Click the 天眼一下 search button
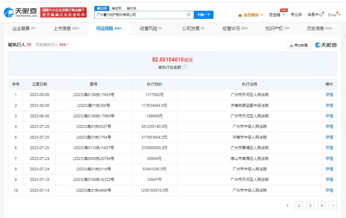The height and width of the screenshot is (218, 346). (204, 15)
